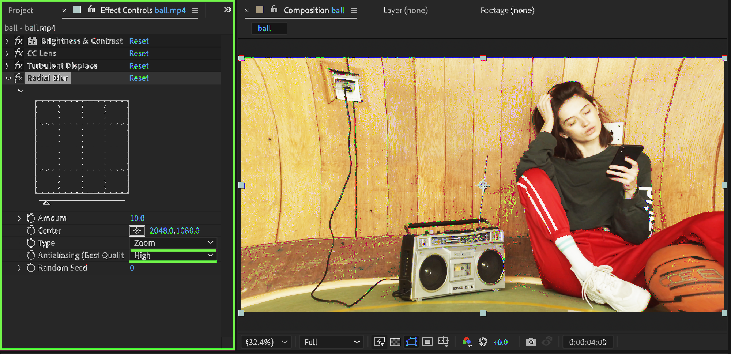This screenshot has height=354, width=731.
Task: Open Show Channel and Color Management settings
Action: (x=467, y=342)
